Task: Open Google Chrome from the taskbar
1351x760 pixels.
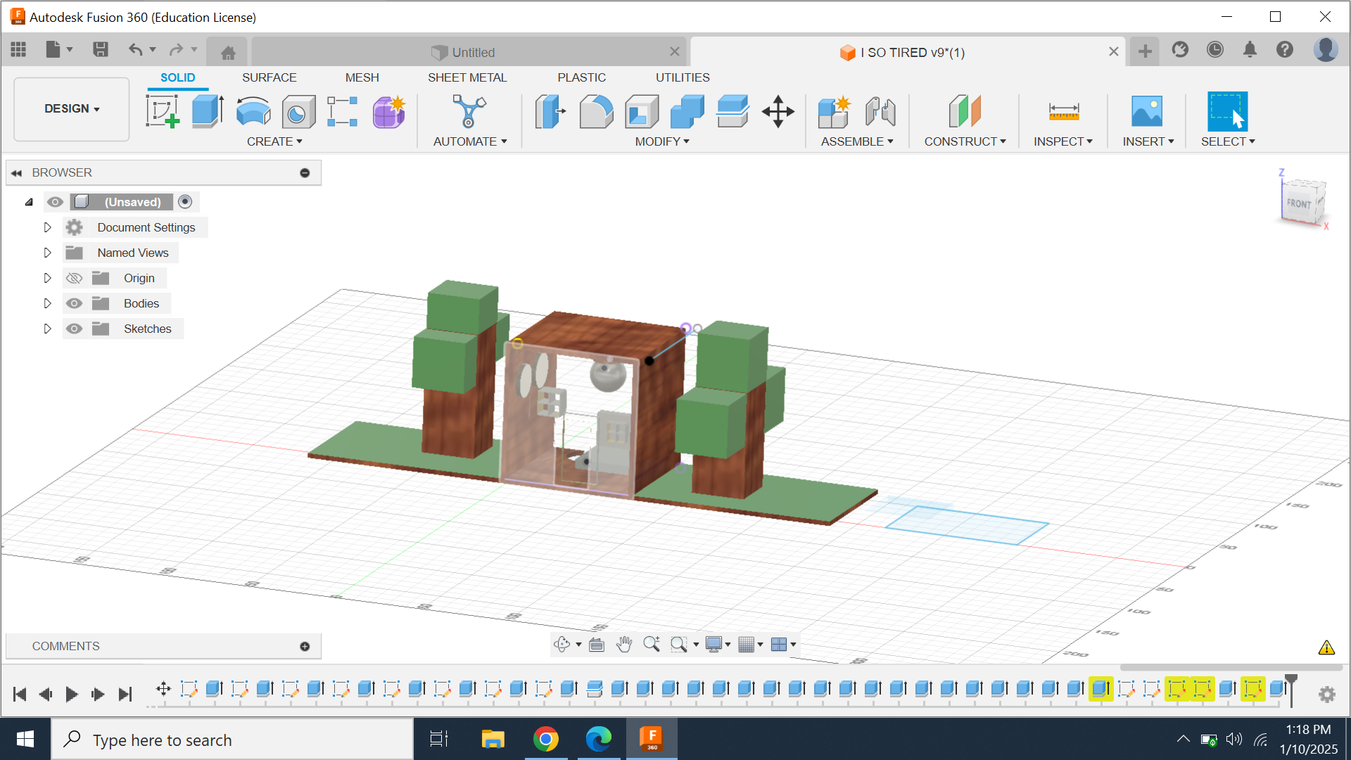Action: [x=545, y=739]
